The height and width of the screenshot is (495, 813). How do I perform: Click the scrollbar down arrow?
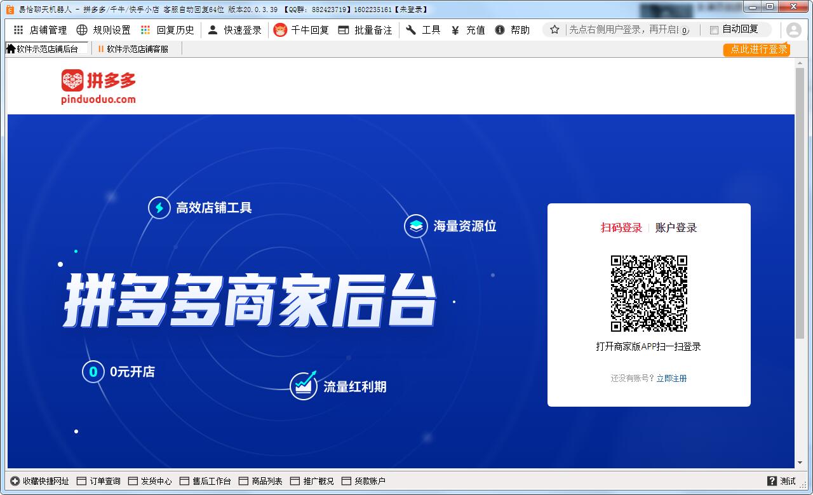(x=800, y=463)
